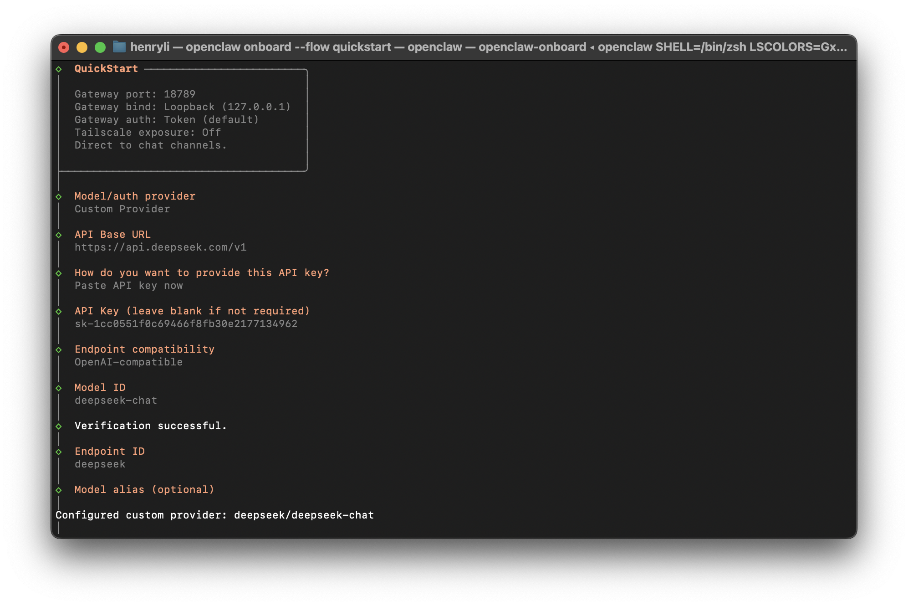The height and width of the screenshot is (606, 908).
Task: Click the folder icon in title bar
Action: coord(119,47)
